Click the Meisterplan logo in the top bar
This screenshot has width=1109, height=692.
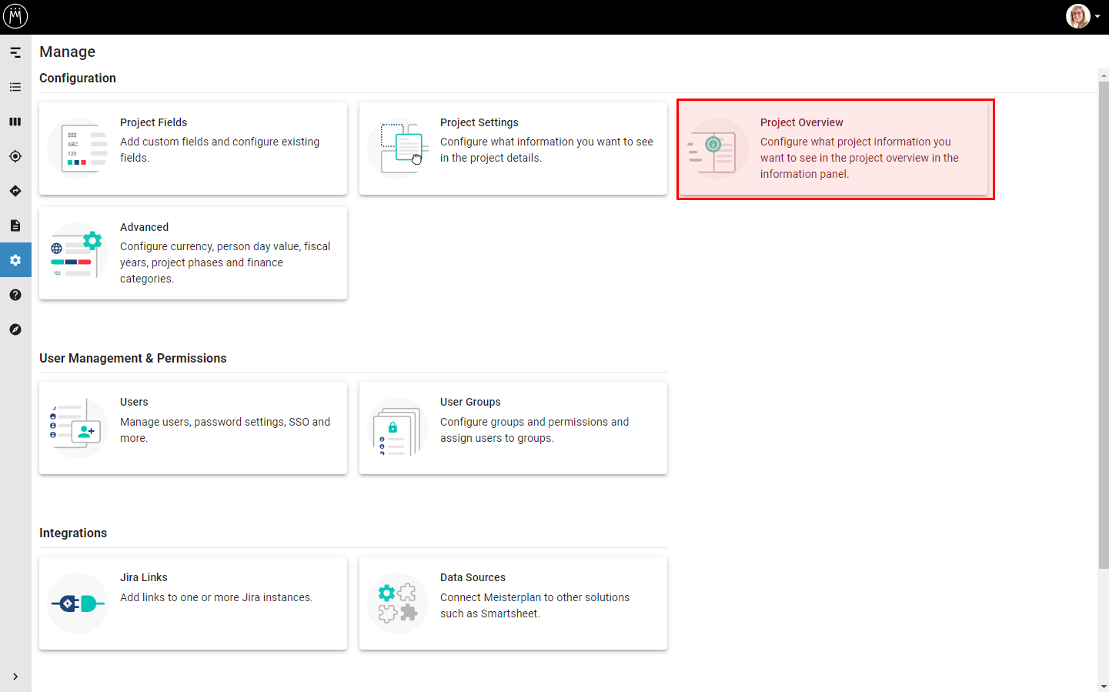[15, 16]
